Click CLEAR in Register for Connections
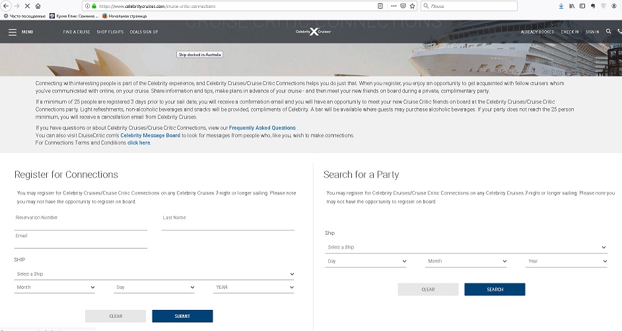The width and height of the screenshot is (622, 331). click(116, 316)
